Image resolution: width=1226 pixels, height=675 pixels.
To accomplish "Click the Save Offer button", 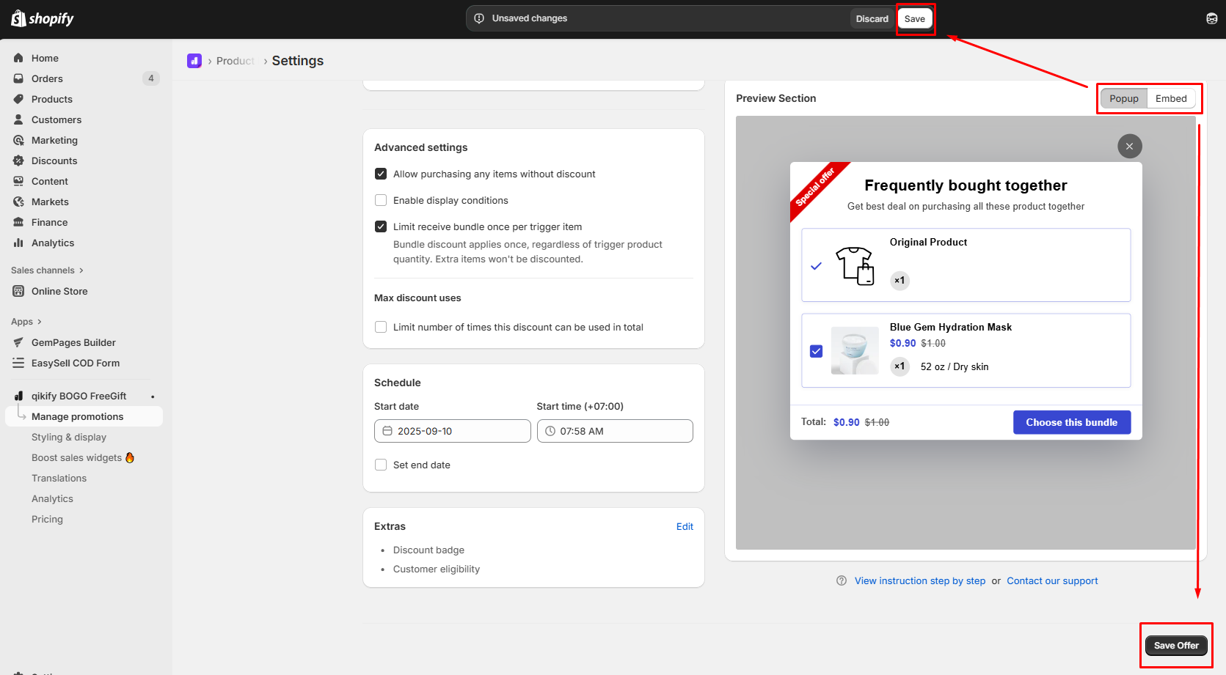I will 1175,646.
